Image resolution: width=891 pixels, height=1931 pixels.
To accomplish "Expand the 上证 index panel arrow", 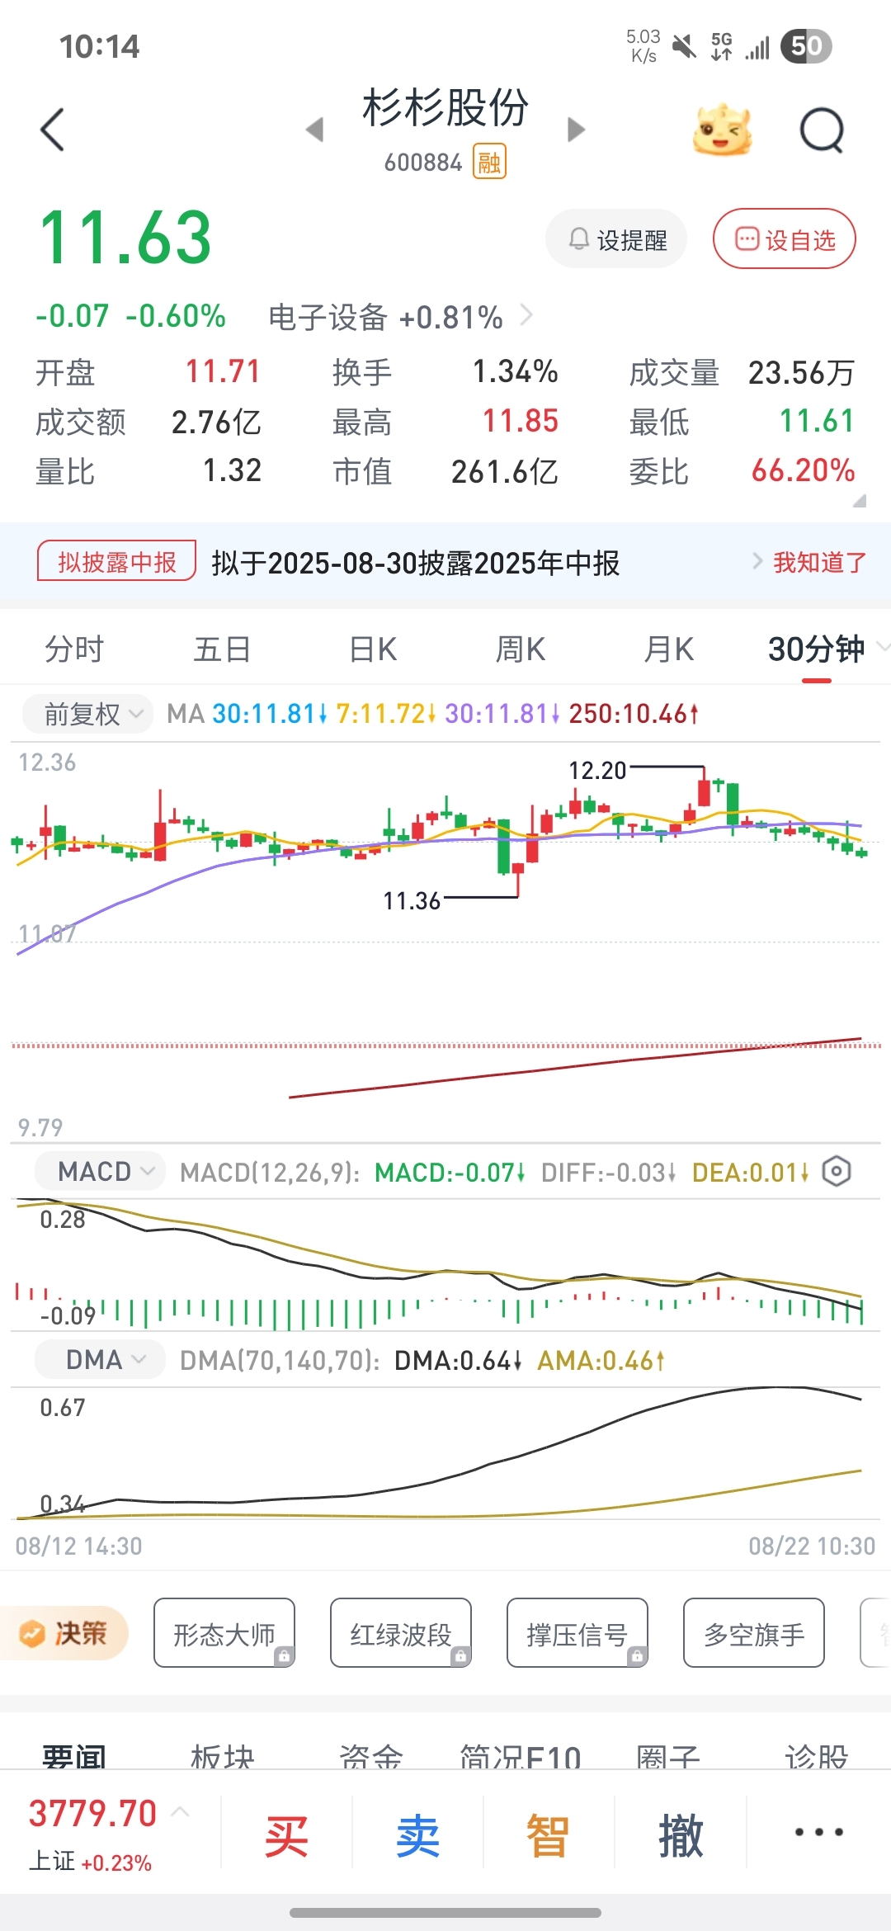I will tap(181, 1812).
